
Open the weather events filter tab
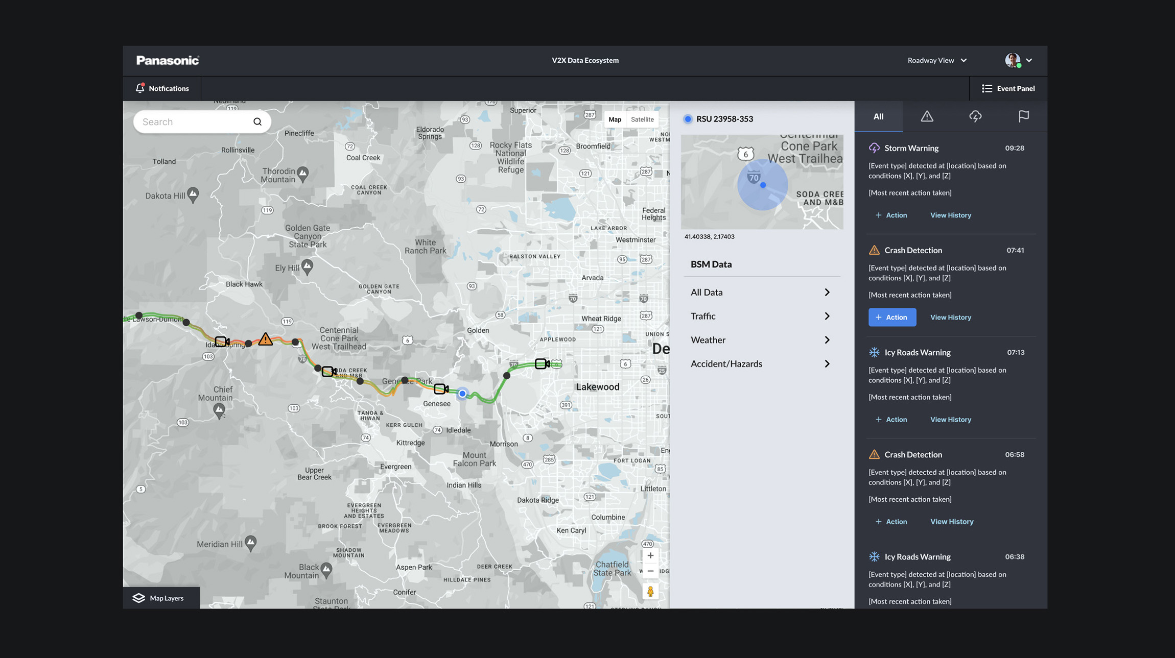pos(975,116)
